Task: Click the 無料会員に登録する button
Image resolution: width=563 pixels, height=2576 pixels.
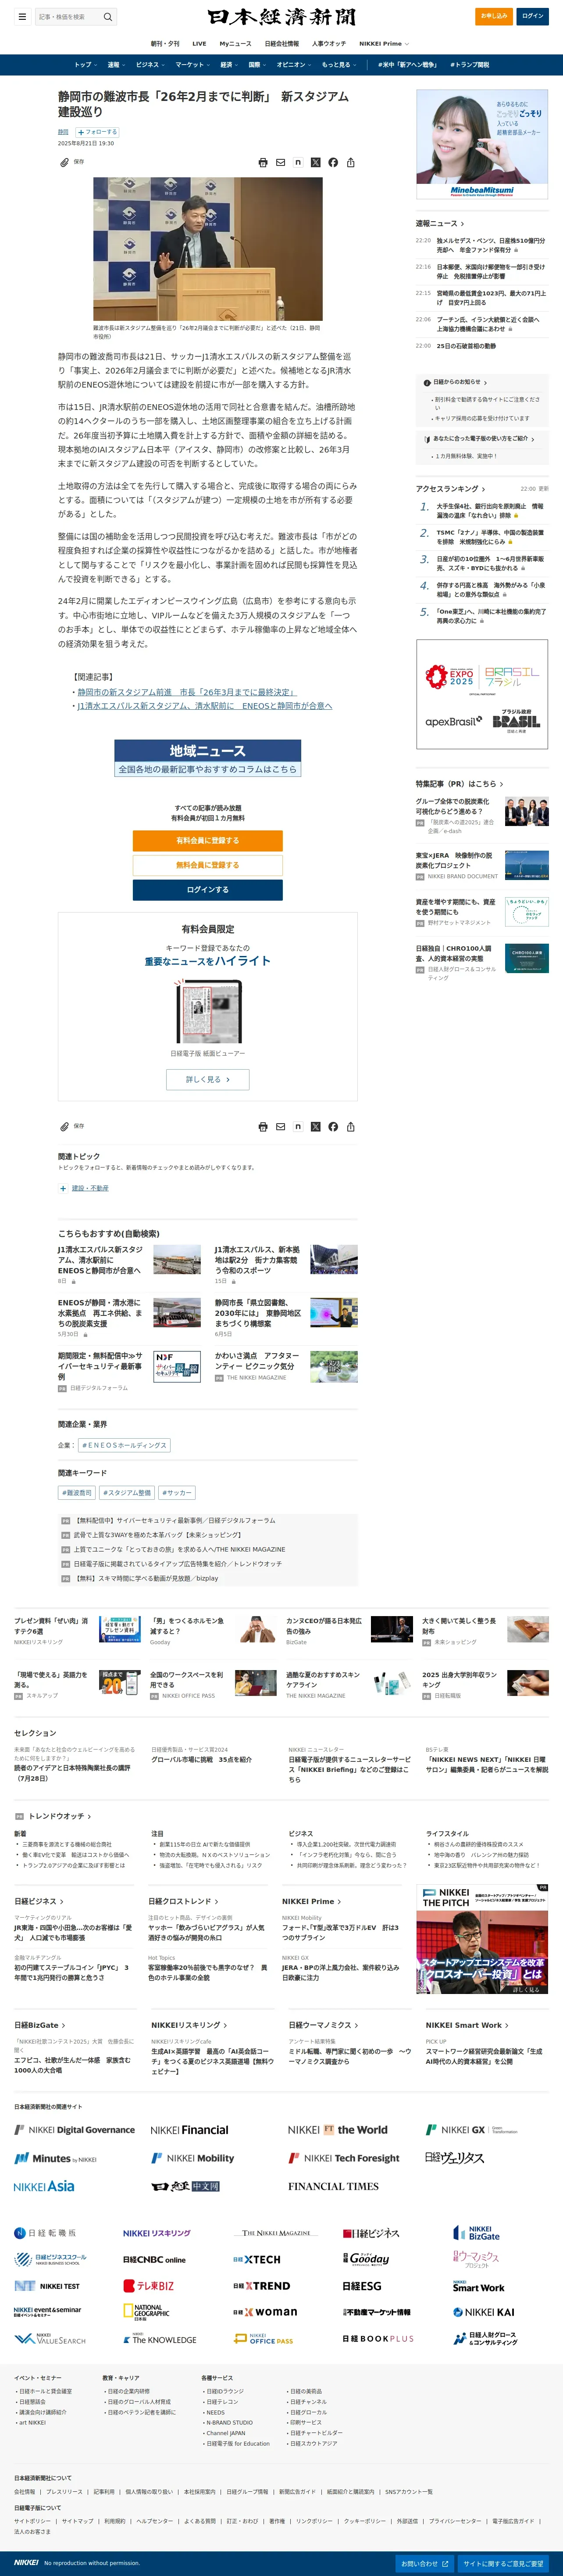Action: 208,865
